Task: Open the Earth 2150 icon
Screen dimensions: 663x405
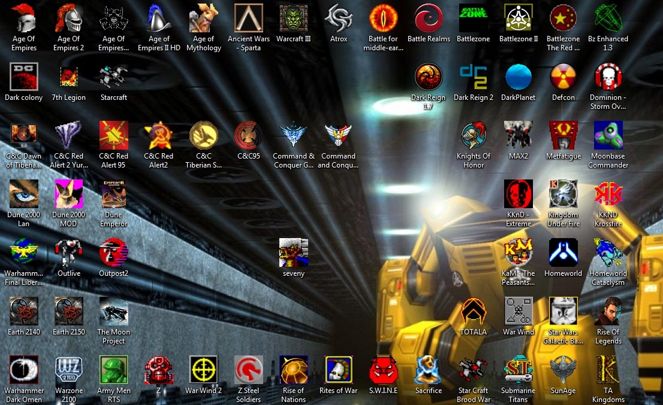Action: coord(68,311)
